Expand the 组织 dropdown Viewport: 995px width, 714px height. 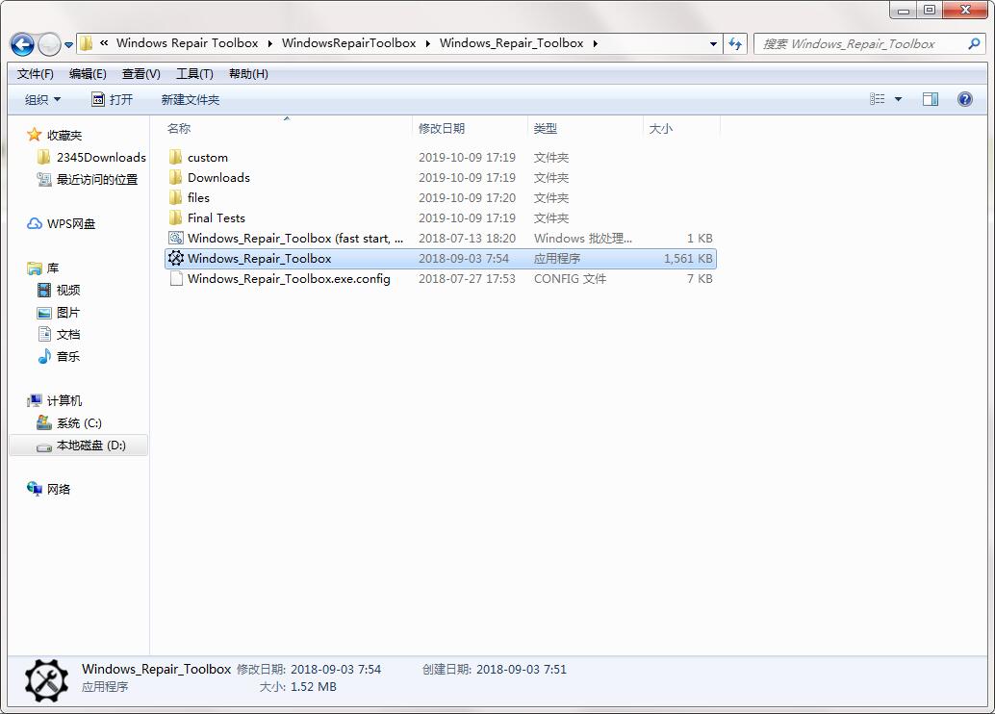pyautogui.click(x=42, y=100)
